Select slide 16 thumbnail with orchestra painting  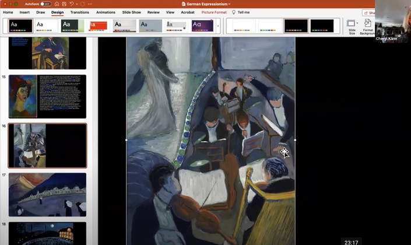(x=47, y=146)
